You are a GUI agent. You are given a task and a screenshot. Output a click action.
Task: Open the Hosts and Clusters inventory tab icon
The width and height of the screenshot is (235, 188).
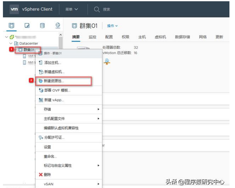tap(11, 26)
